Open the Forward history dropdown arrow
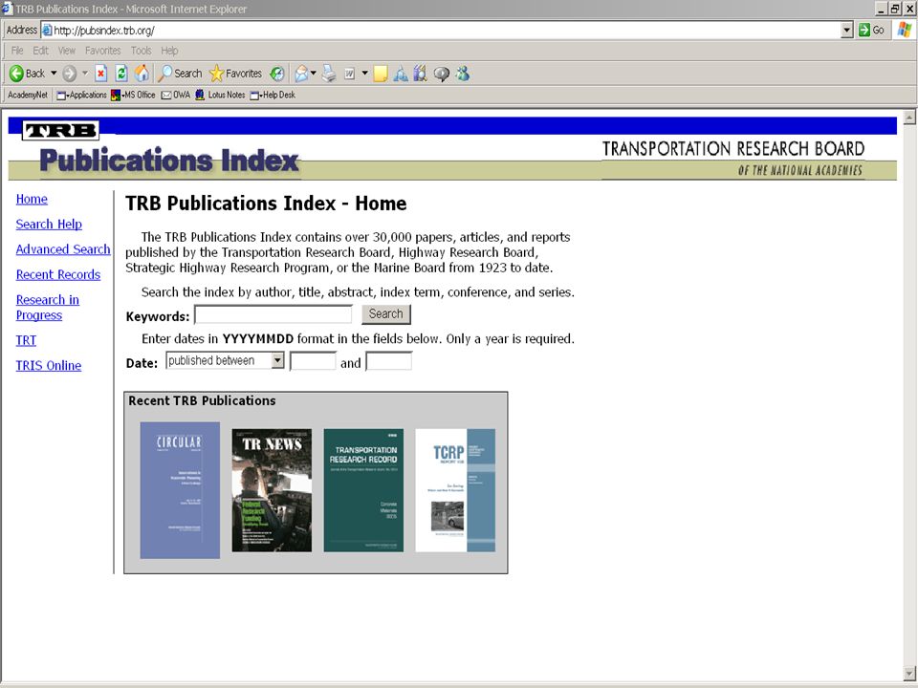Image resolution: width=918 pixels, height=688 pixels. pyautogui.click(x=84, y=74)
